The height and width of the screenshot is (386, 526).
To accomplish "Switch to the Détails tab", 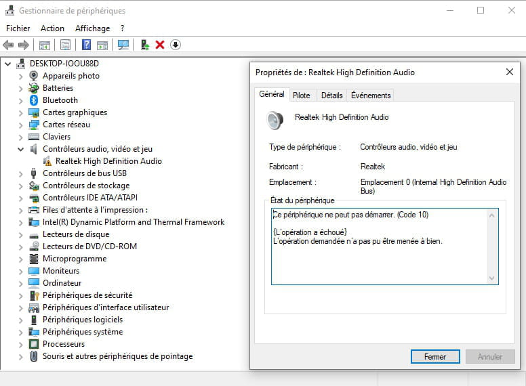I will (x=331, y=95).
